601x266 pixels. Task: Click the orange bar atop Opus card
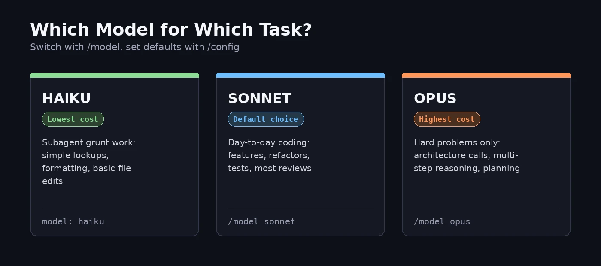pos(486,75)
